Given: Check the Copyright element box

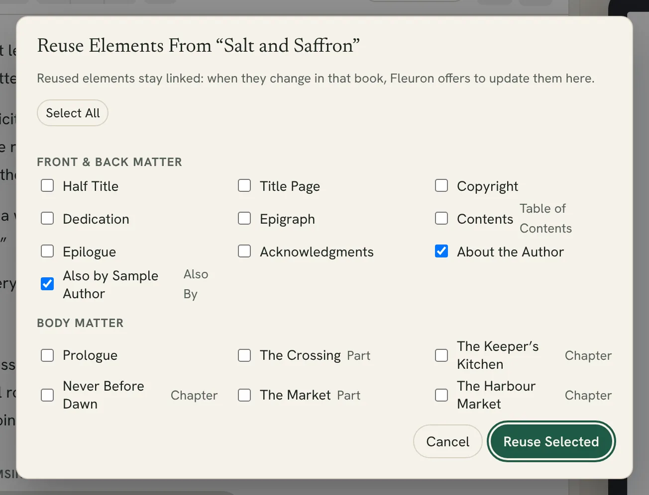Looking at the screenshot, I should pyautogui.click(x=441, y=186).
